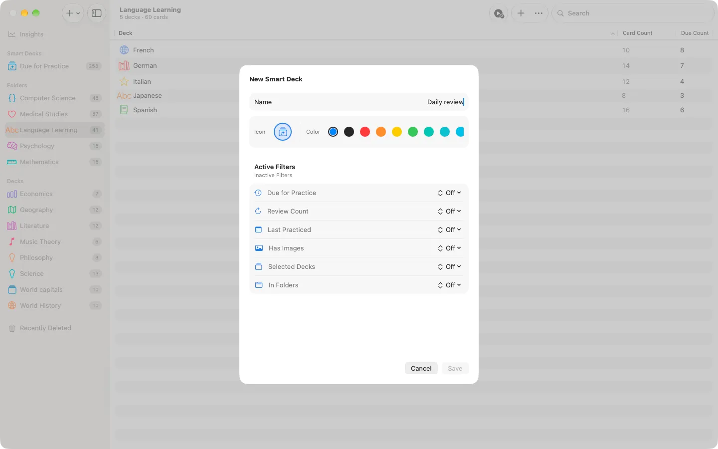718x449 pixels.
Task: Open Economics bar chart deck
Action: (12, 194)
